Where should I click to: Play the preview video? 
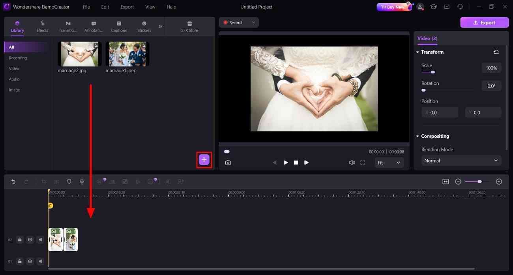point(286,163)
